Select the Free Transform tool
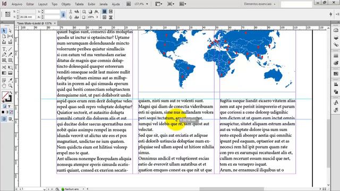Image resolution: width=340 pixels, height=191 pixels. [10, 67]
